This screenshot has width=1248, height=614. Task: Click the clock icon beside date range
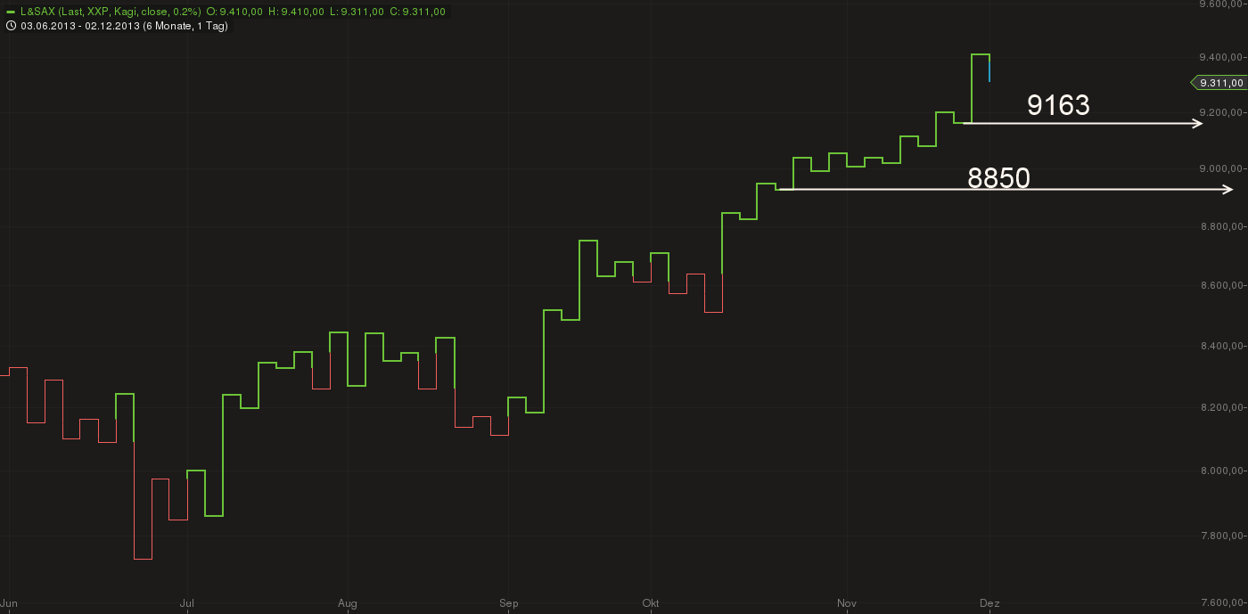(x=10, y=26)
